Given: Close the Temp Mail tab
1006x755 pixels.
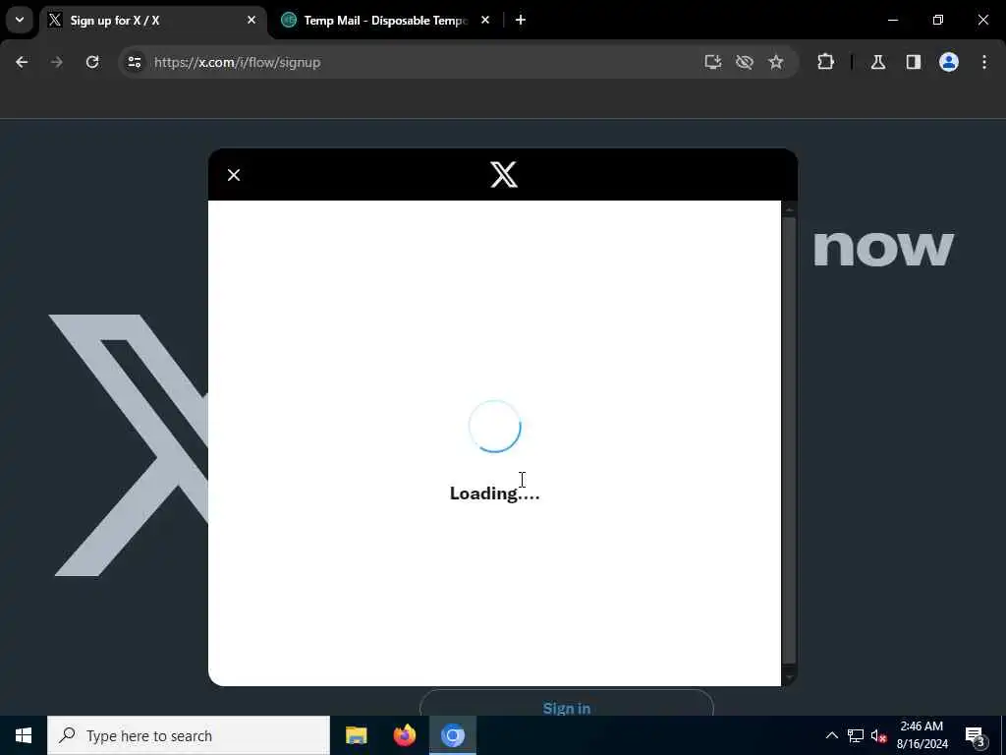Looking at the screenshot, I should coord(485,21).
